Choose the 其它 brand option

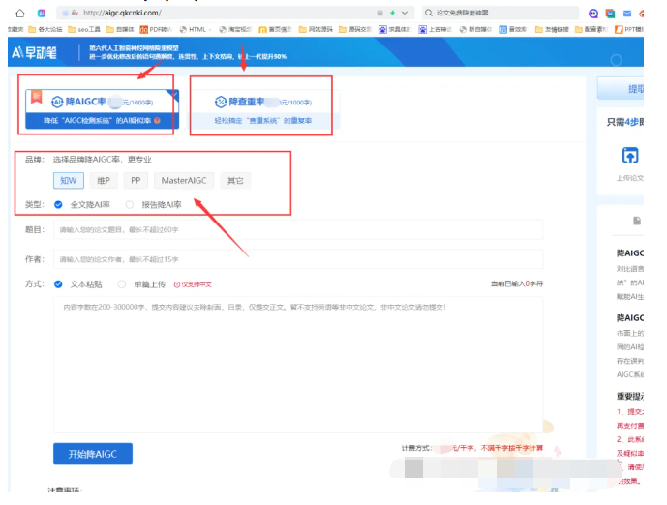pos(235,180)
